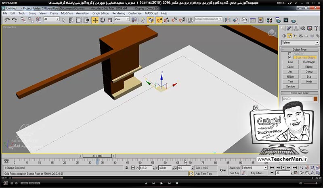323x188 pixels.
Task: Toggle Auto Key animation mode
Action: click(234, 168)
